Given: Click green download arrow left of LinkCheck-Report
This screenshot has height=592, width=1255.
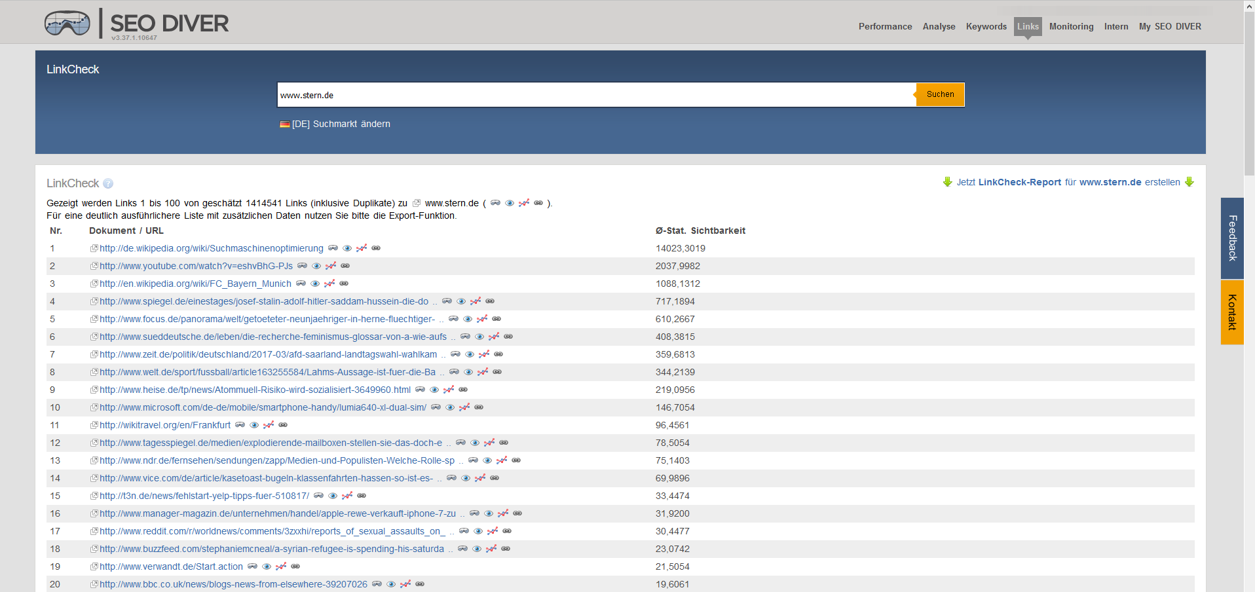Looking at the screenshot, I should point(947,182).
